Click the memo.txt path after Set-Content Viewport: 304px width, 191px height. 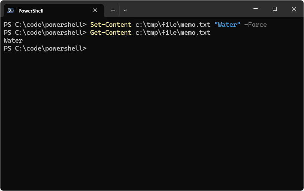point(172,25)
